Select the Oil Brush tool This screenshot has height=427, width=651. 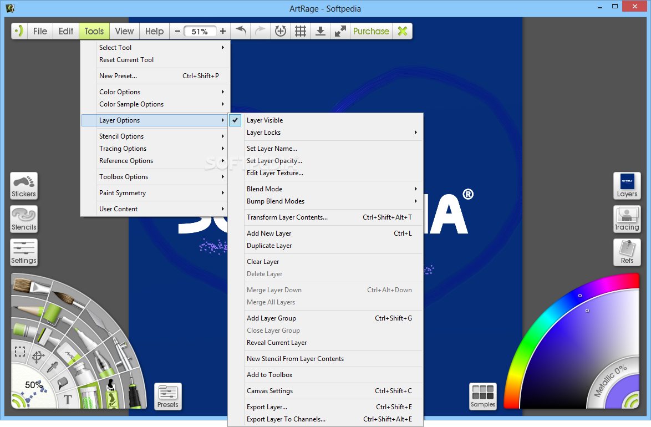pyautogui.click(x=31, y=286)
